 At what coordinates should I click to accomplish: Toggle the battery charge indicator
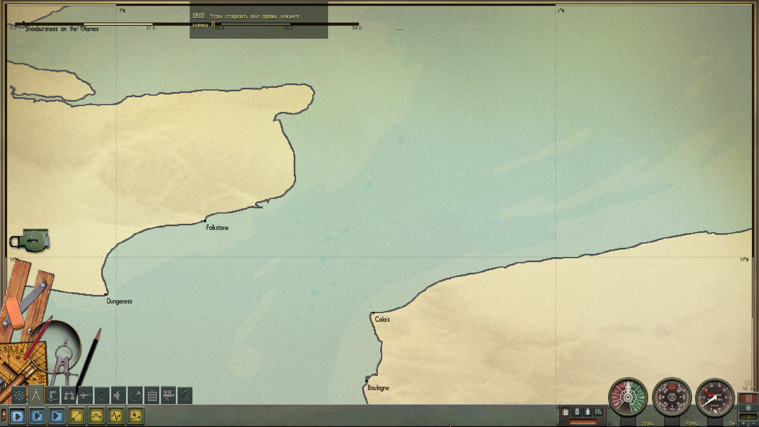pos(577,412)
